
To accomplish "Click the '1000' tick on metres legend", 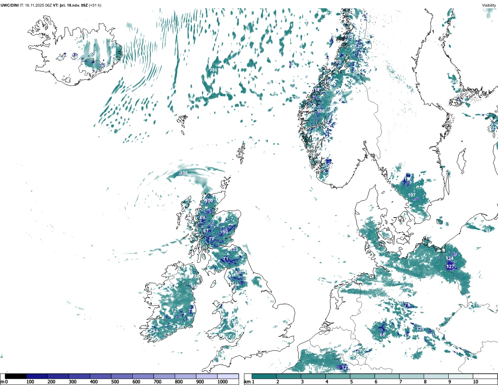I will (x=223, y=382).
